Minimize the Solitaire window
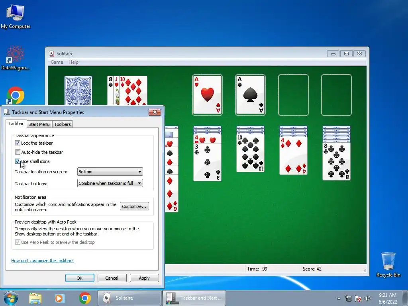The image size is (408, 306). pos(333,54)
